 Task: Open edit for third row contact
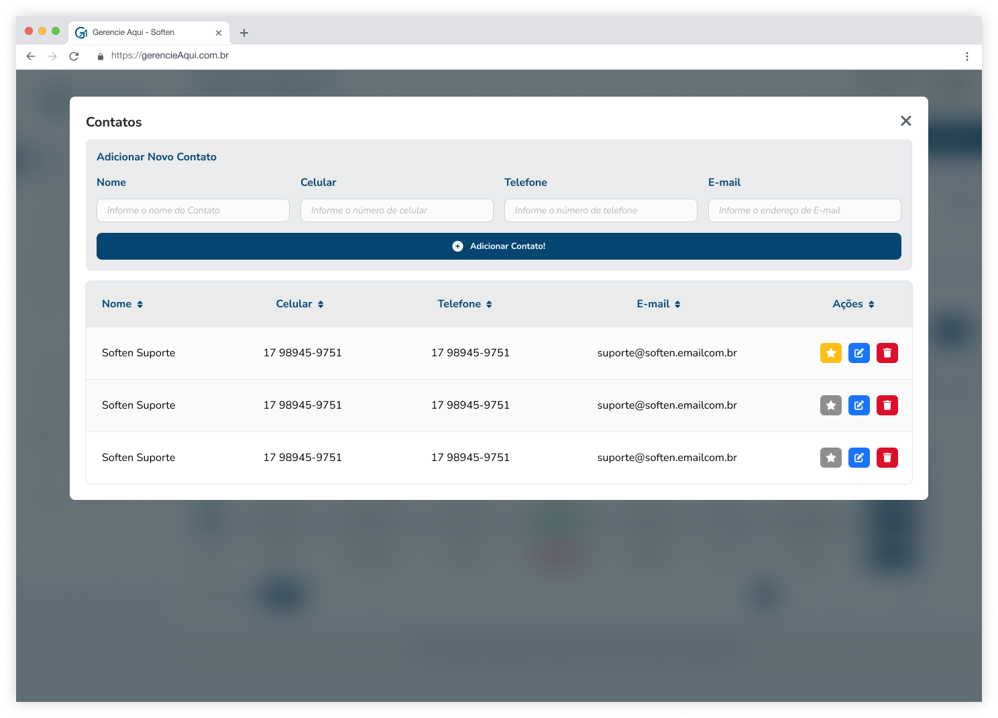(858, 458)
